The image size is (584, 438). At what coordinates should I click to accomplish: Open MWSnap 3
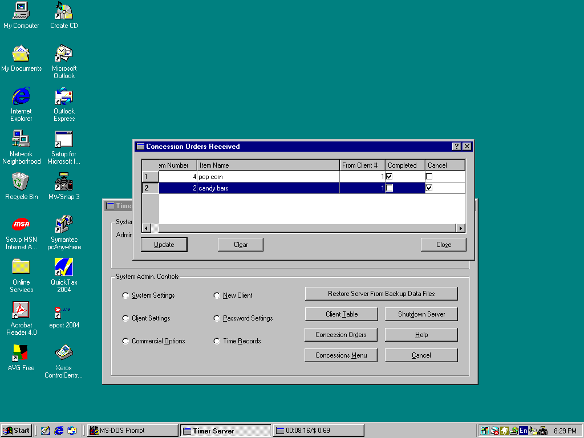coord(63,184)
